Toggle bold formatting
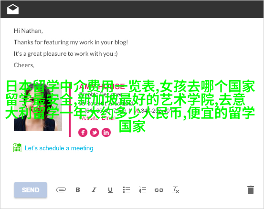The width and height of the screenshot is (264, 209). click(x=78, y=190)
